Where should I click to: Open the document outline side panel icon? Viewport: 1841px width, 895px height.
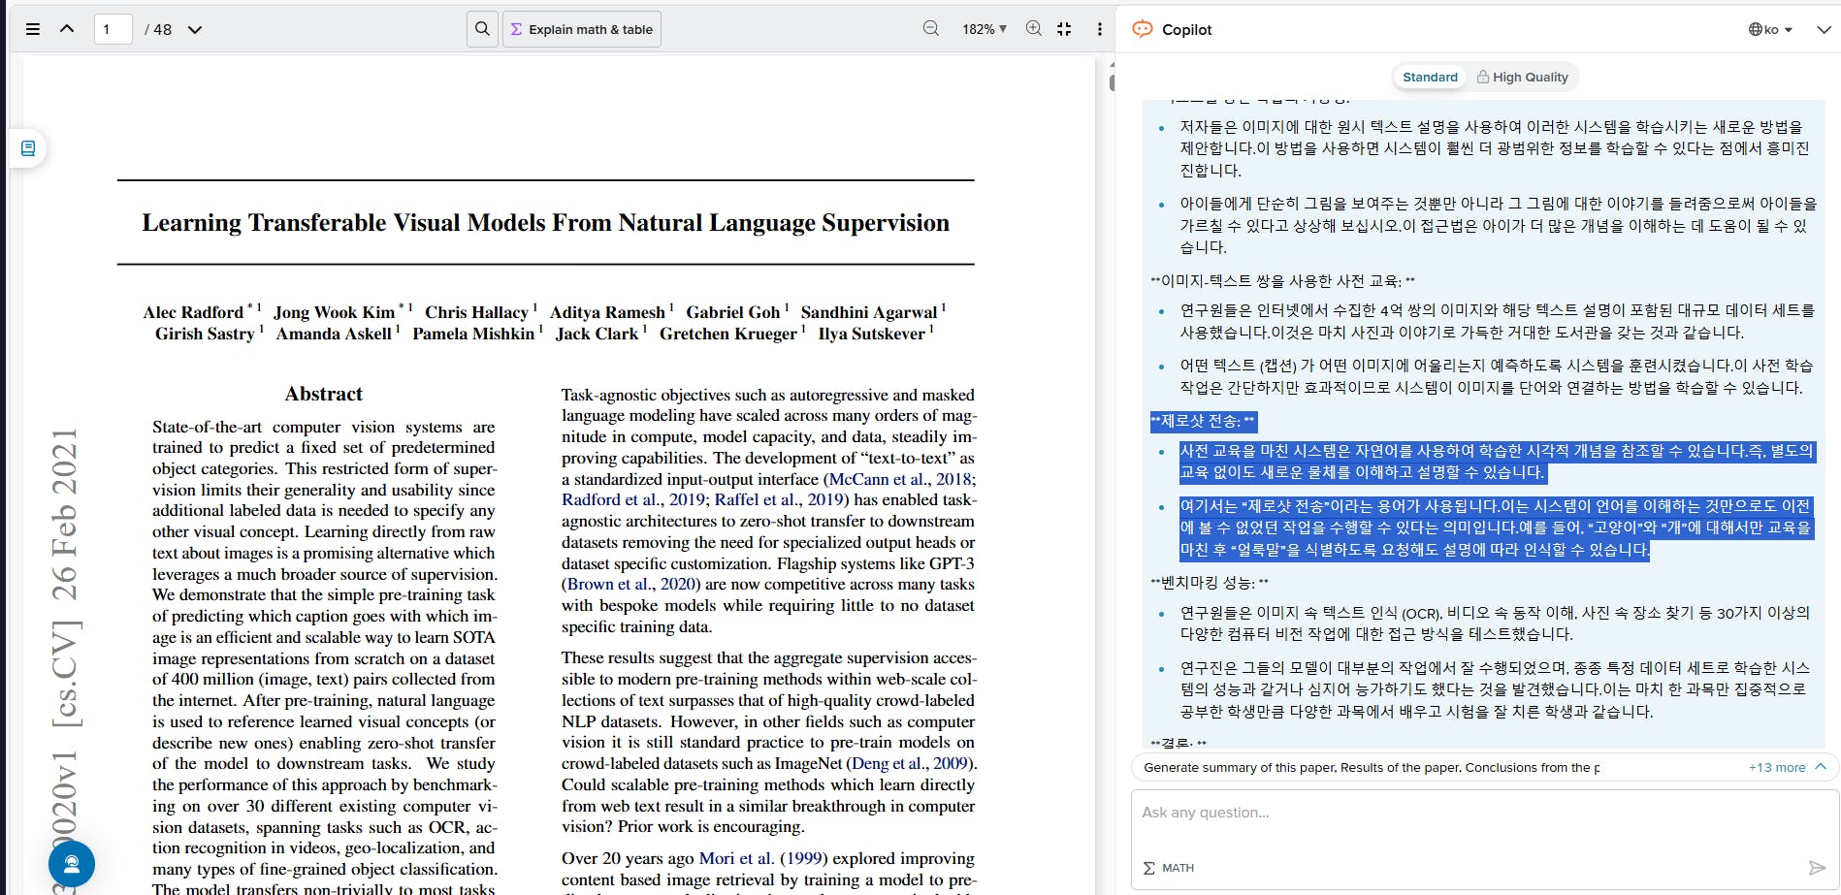(28, 148)
